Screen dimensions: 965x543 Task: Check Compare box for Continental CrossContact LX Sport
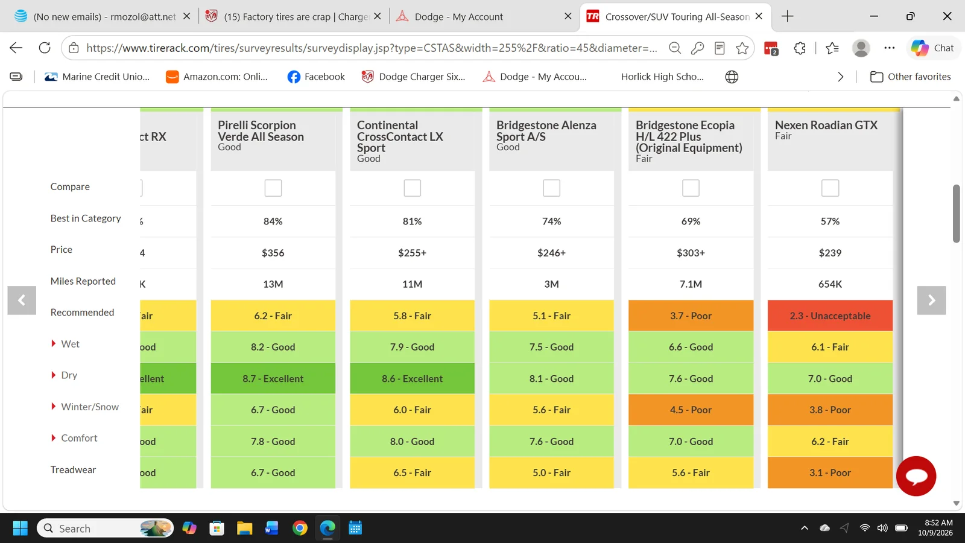[413, 188]
